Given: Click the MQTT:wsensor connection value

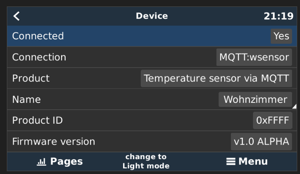Looking at the screenshot, I should (254, 57).
